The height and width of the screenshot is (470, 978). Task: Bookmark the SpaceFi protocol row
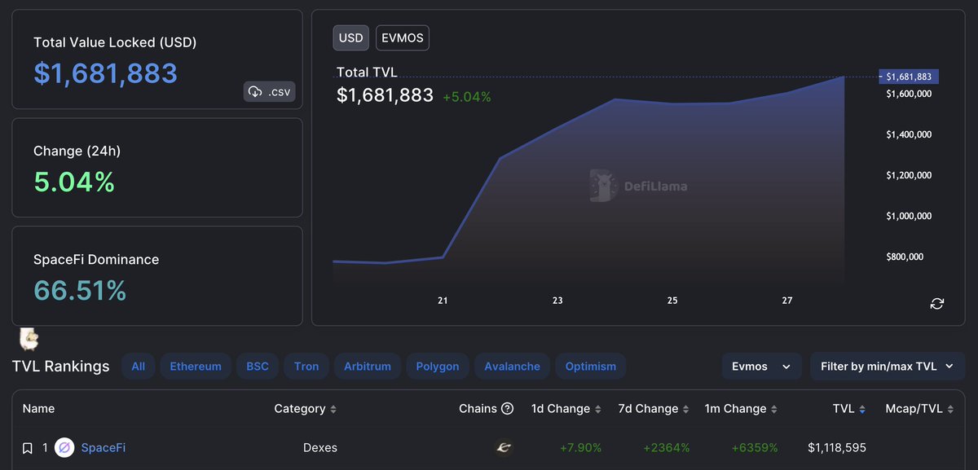28,448
